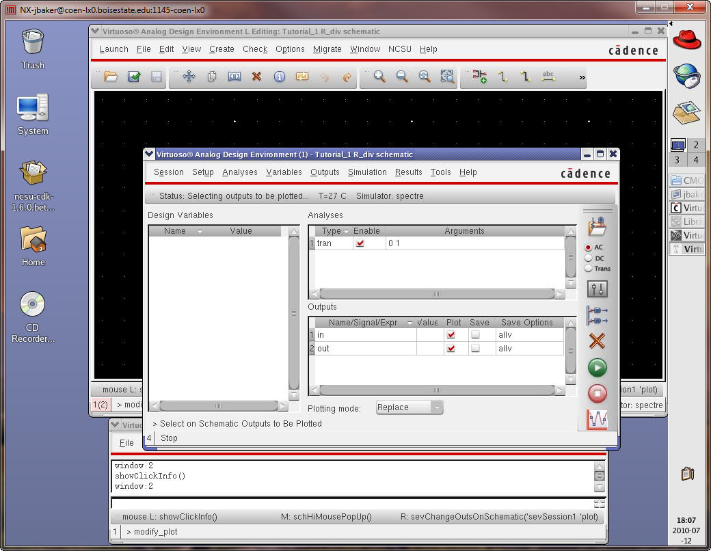
Task: Open the ADE window menu arrow in title bar
Action: [x=149, y=154]
